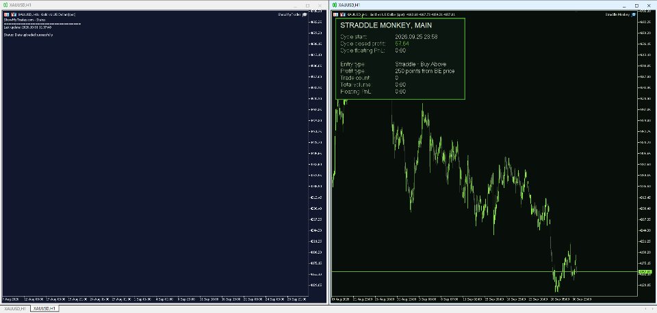Click the STRADDLE MONKEY, MAIN panel heading
The height and width of the screenshot is (313, 657).
click(x=386, y=25)
